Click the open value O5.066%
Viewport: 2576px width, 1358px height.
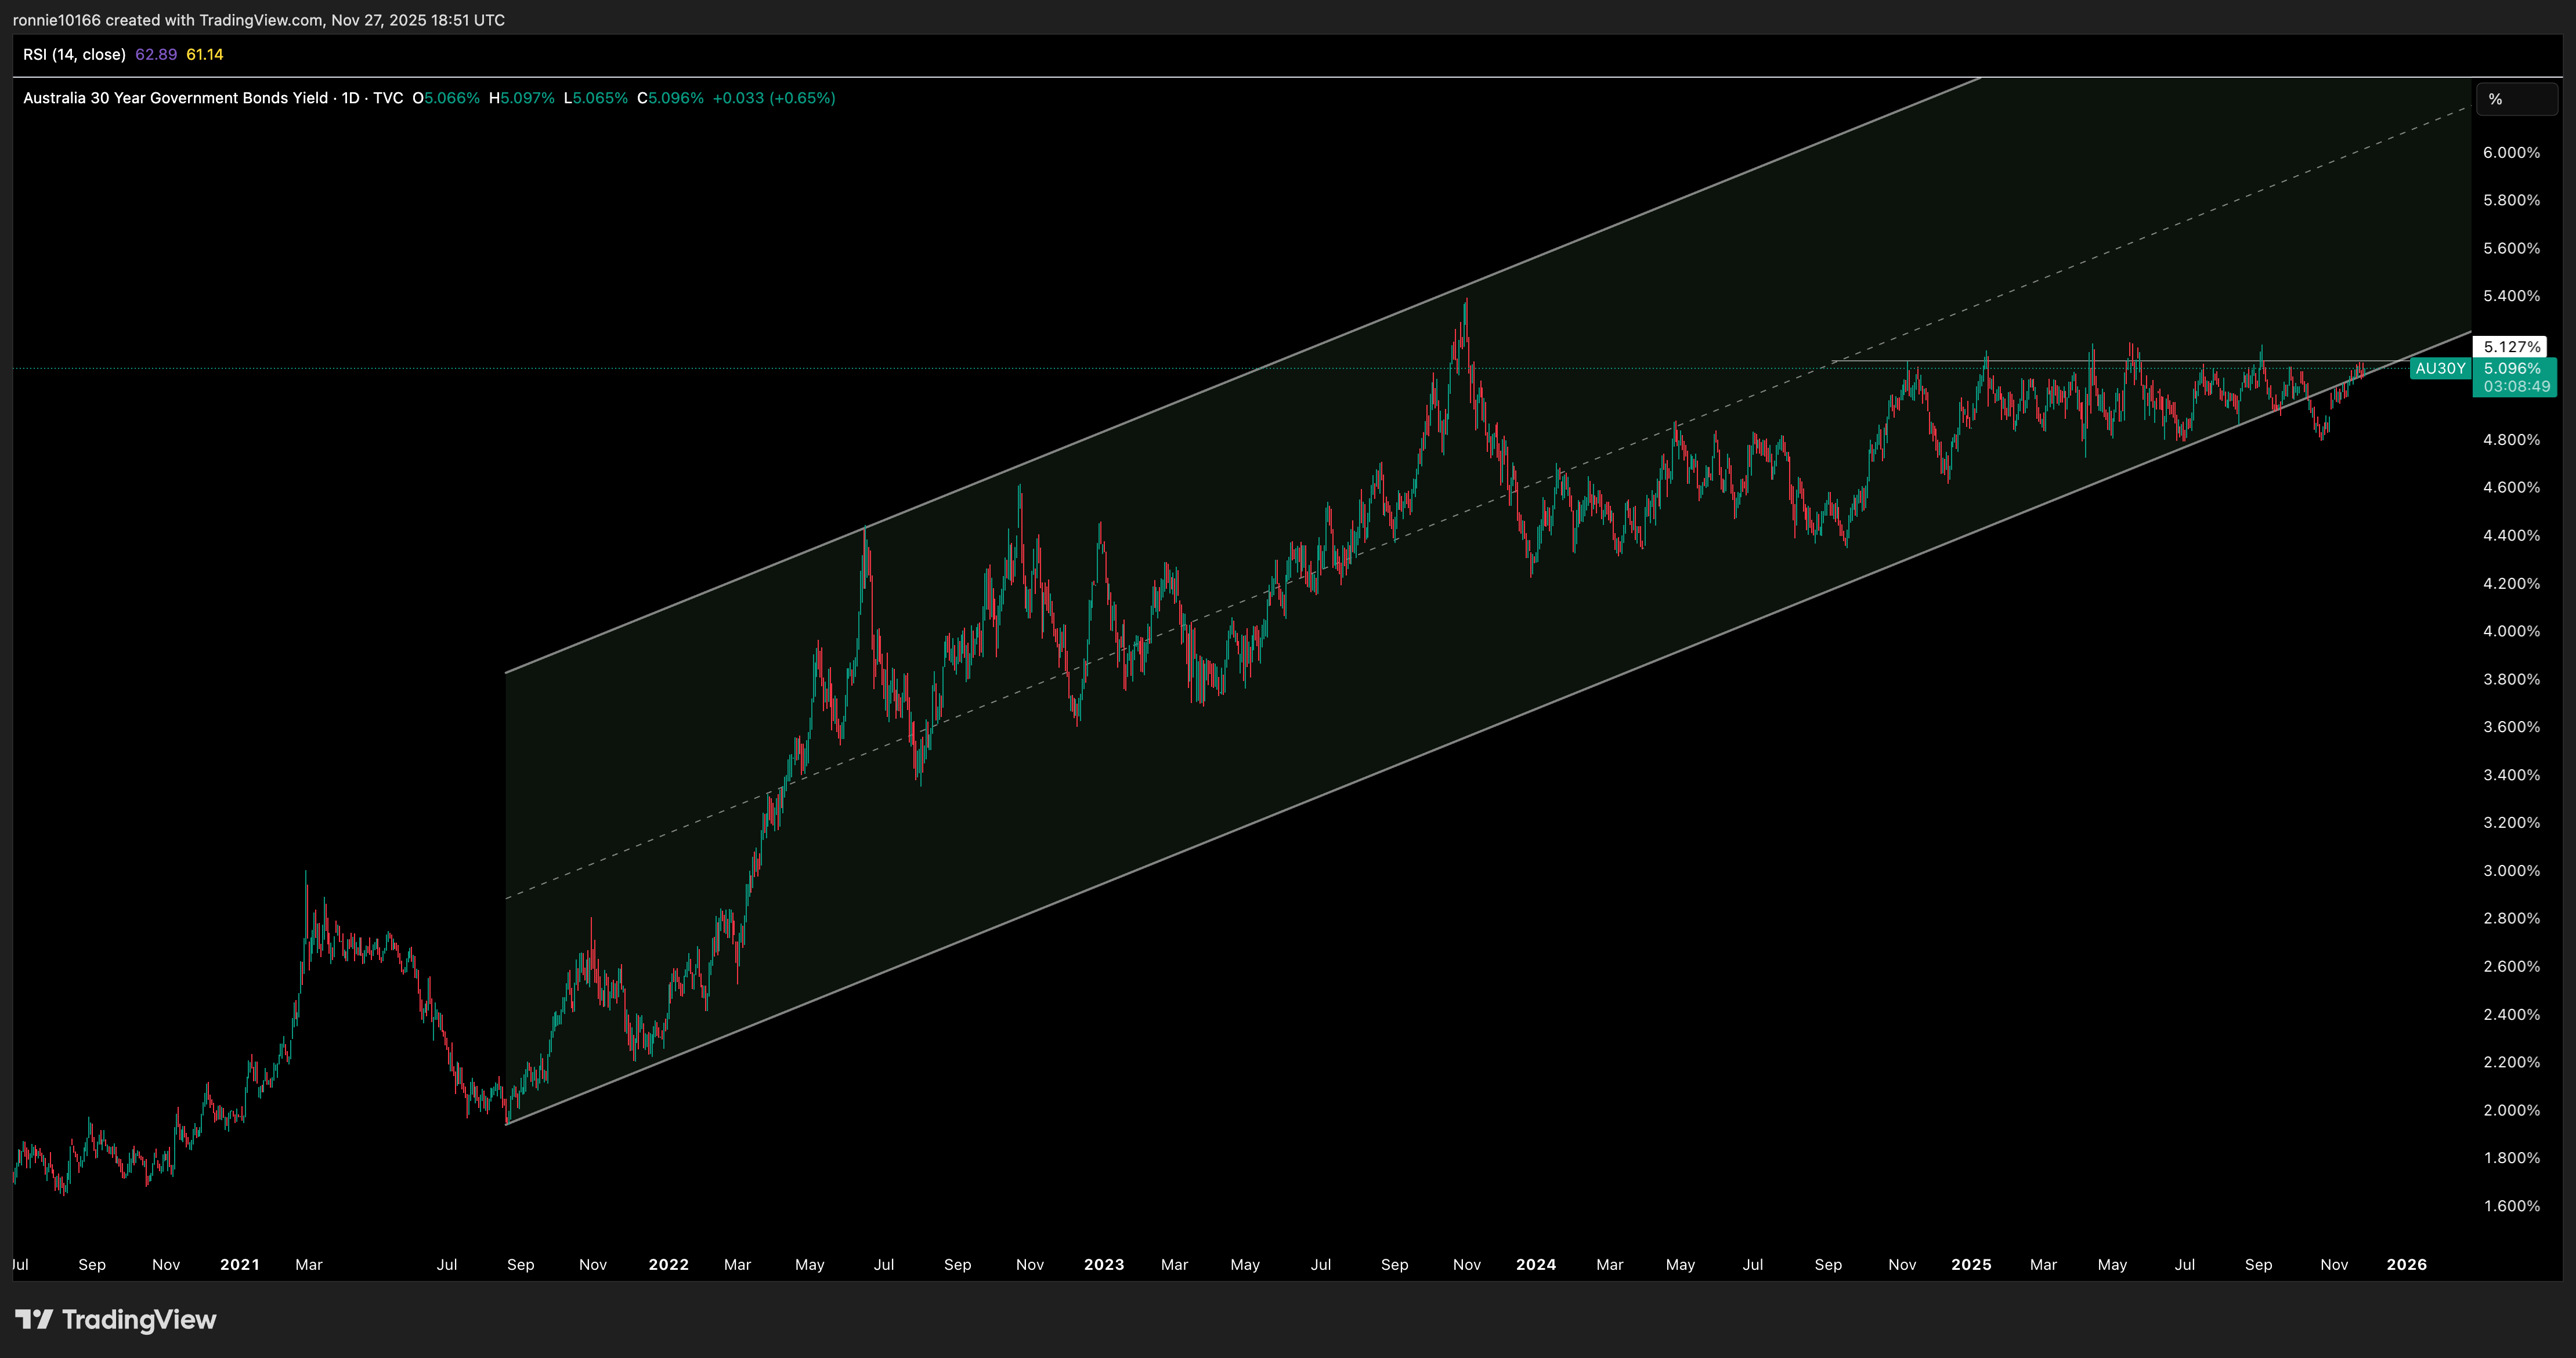coord(446,98)
